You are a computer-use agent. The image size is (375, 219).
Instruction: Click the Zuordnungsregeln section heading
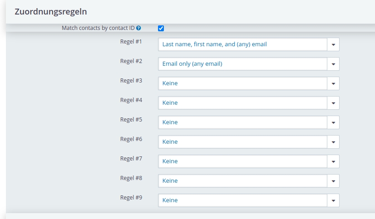point(51,12)
